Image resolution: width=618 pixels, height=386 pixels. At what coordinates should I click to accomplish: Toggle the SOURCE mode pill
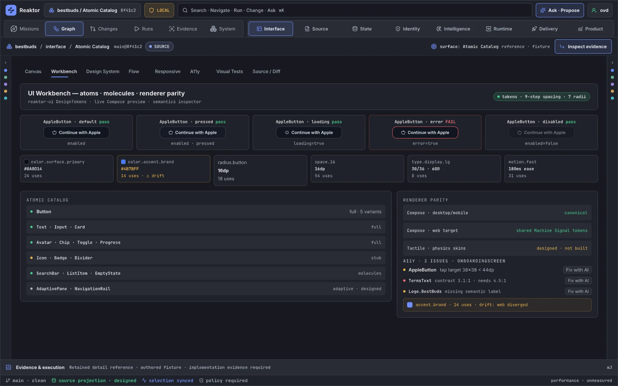159,47
